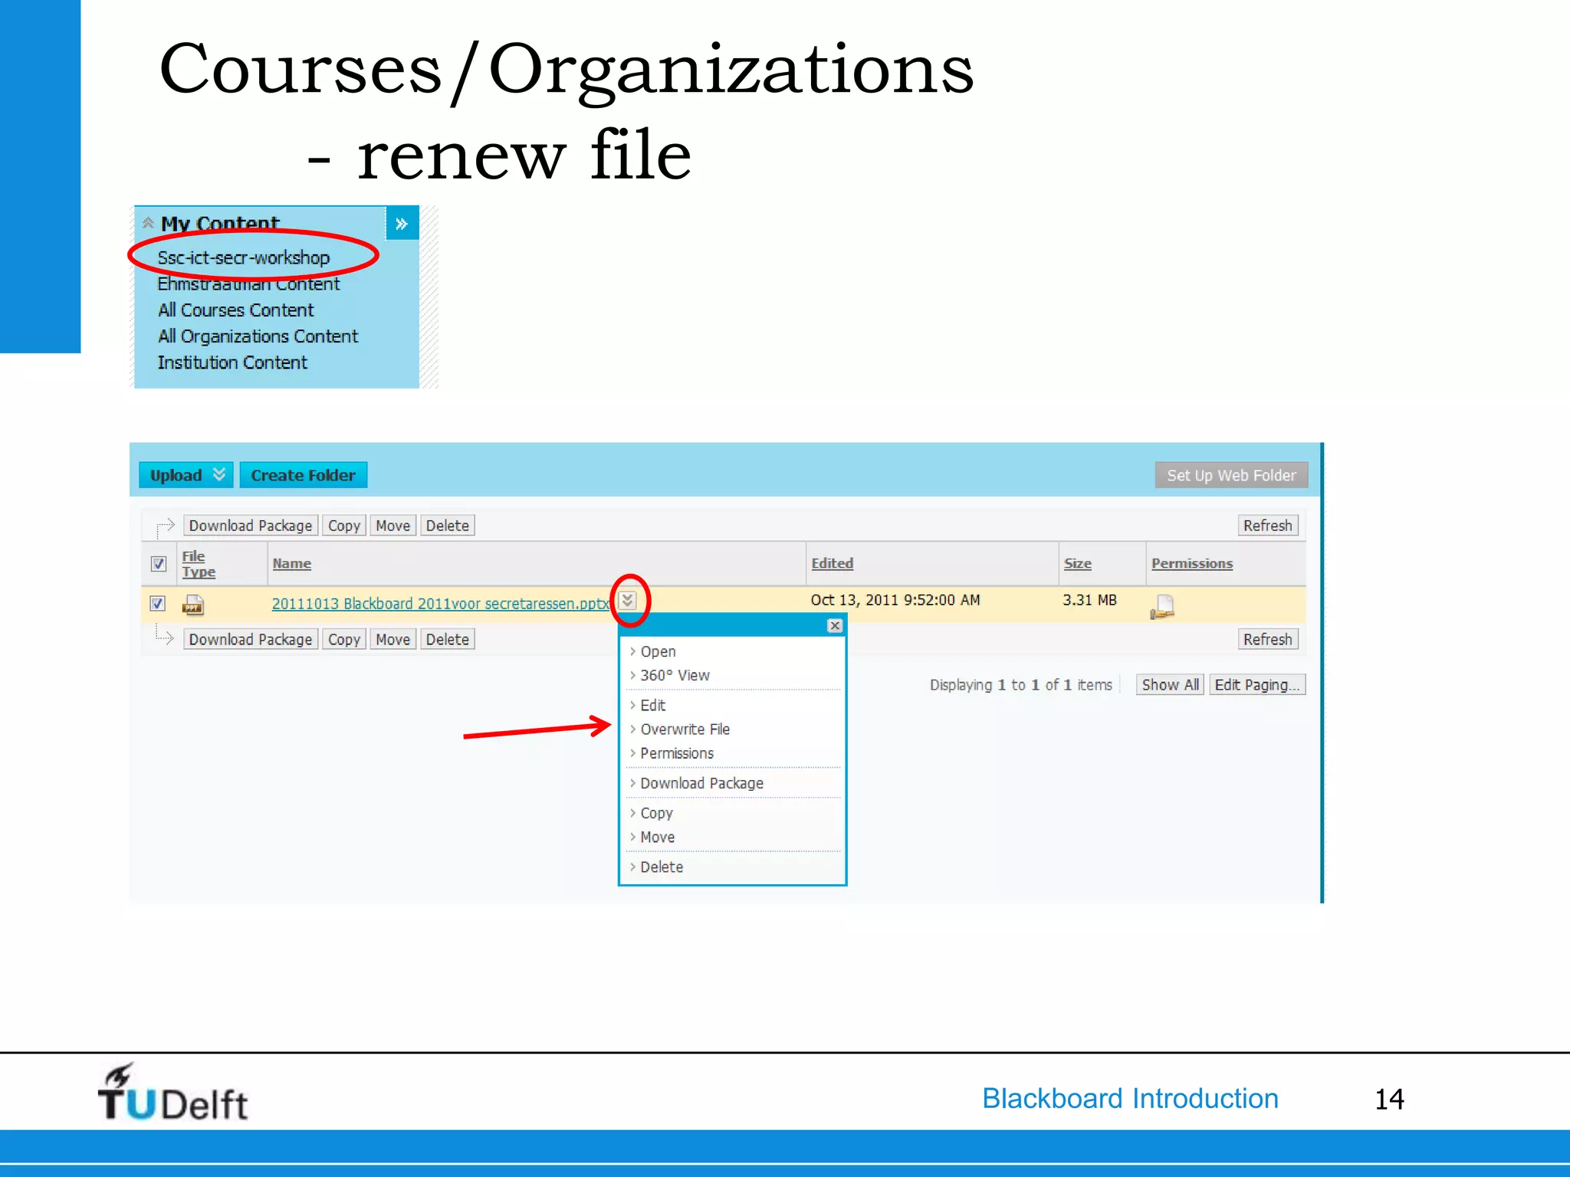Toggle the select-all checkbox in header
Viewport: 1570px width, 1177px height.
159,564
